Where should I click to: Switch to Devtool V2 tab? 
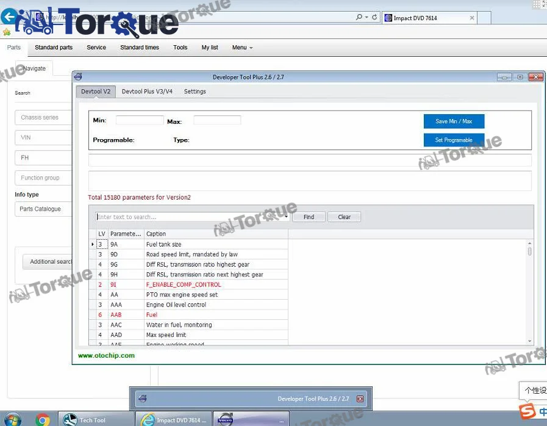(96, 92)
